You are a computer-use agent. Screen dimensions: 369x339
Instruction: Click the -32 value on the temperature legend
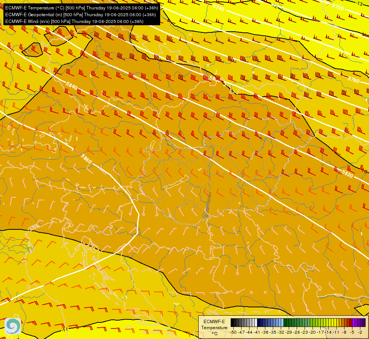tap(281, 332)
